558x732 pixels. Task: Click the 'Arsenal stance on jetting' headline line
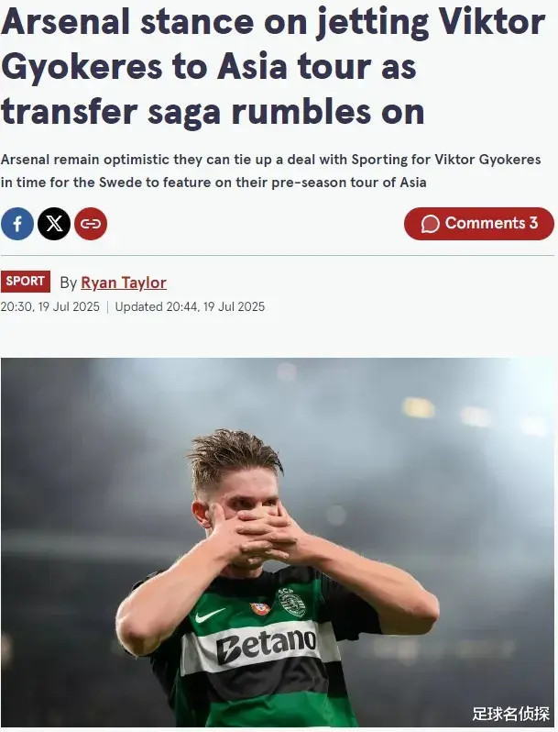[x=273, y=22]
